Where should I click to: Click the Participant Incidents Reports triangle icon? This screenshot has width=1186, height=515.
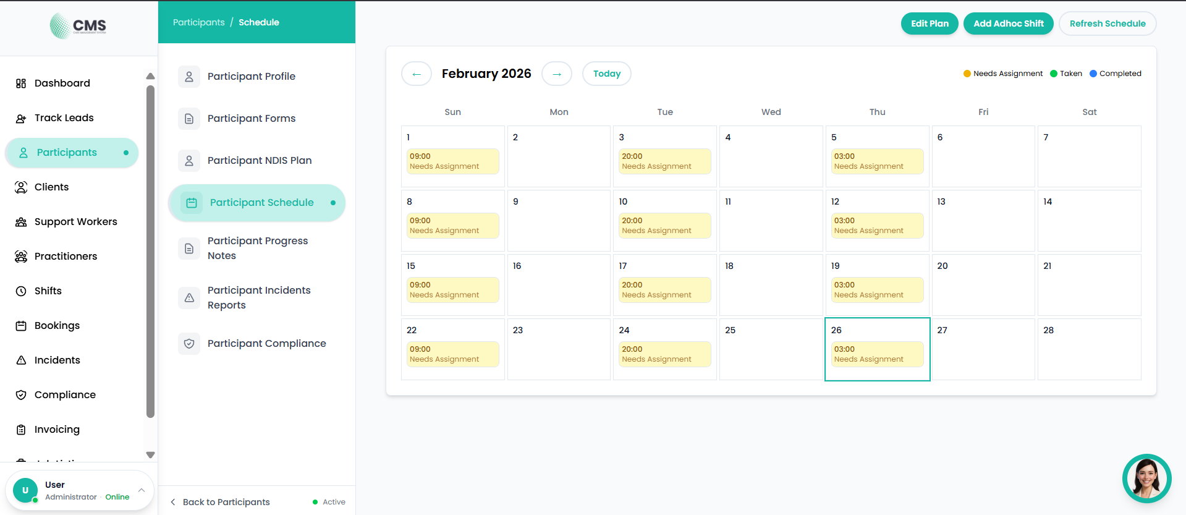(189, 298)
